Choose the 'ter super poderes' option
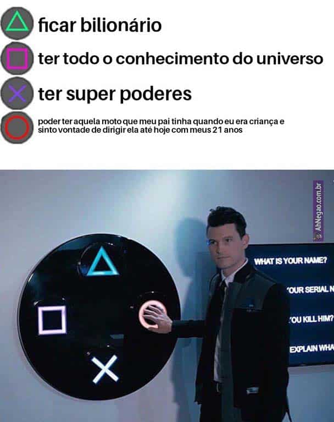 pos(115,94)
